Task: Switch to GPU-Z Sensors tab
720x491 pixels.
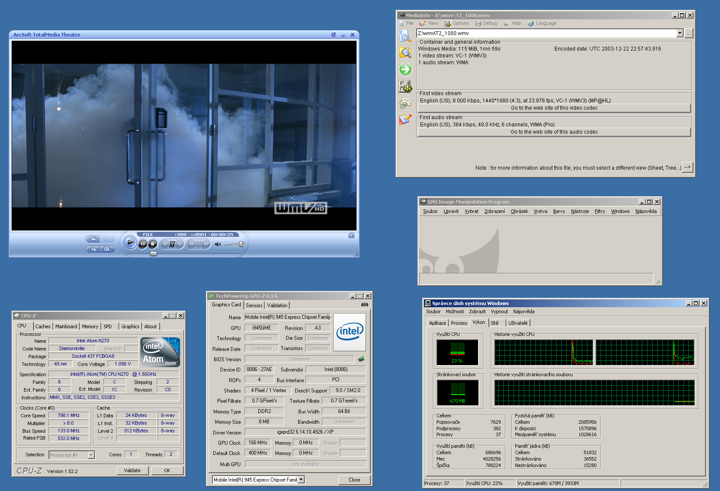Action: tap(254, 305)
